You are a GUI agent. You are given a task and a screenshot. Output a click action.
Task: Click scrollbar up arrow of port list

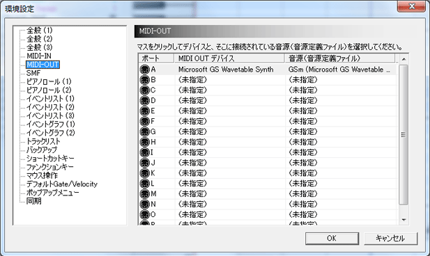pos(404,59)
